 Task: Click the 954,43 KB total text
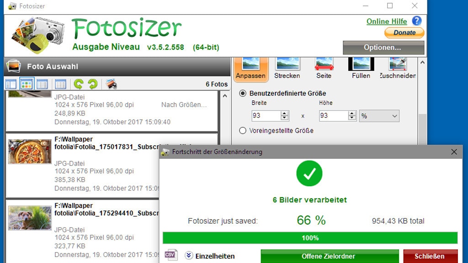pos(398,221)
